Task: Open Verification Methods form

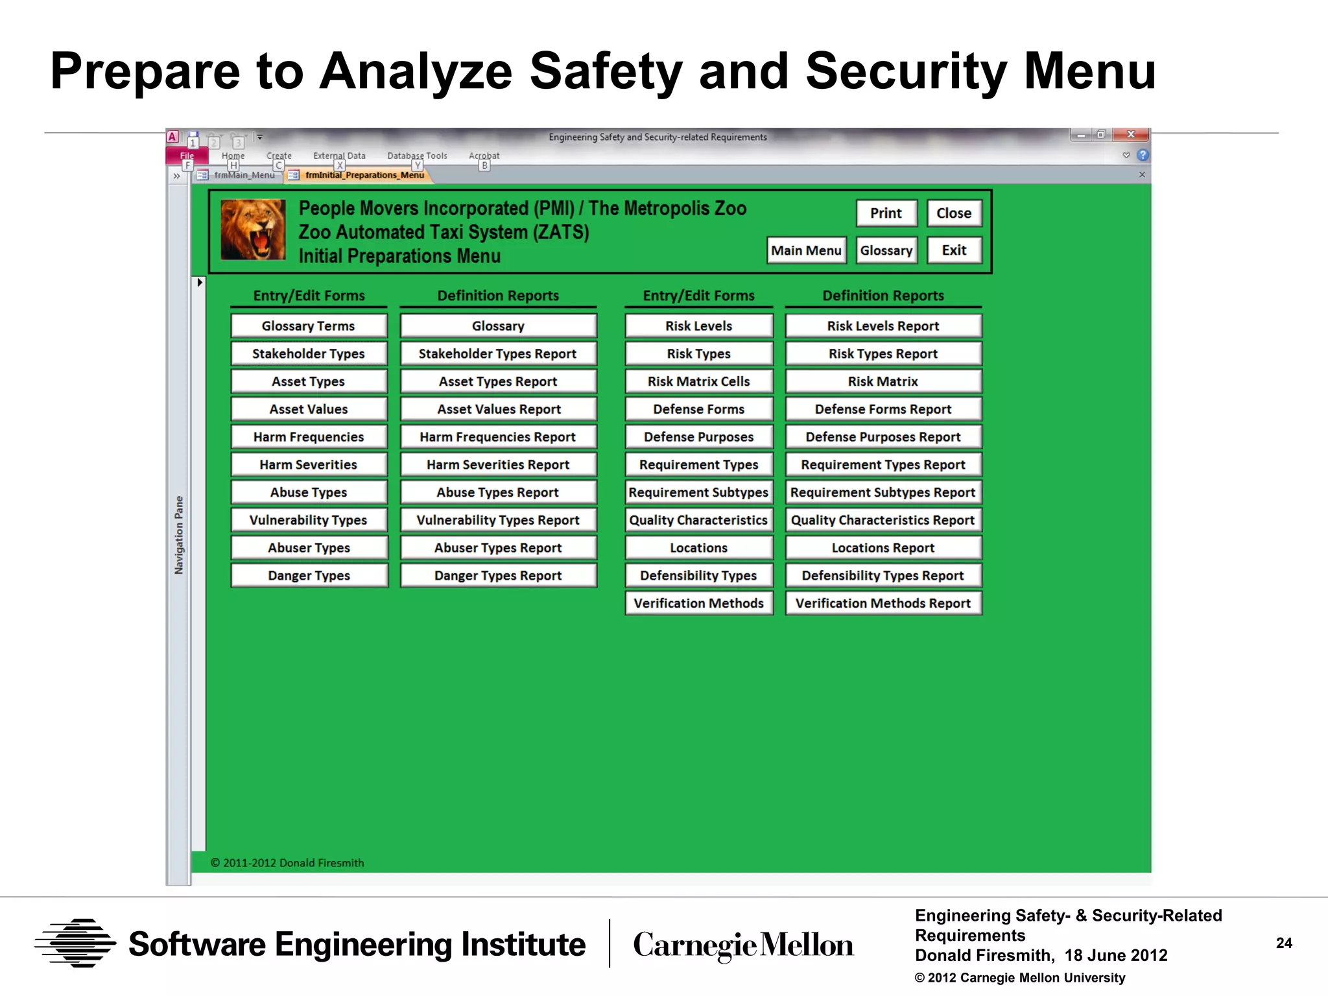Action: coord(699,604)
